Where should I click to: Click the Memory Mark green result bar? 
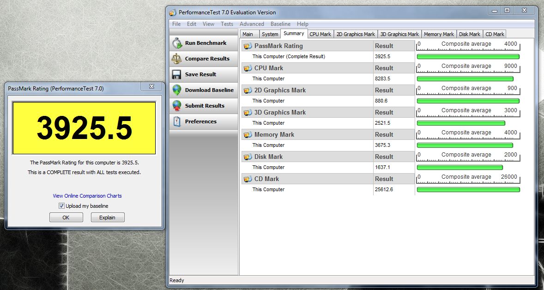pyautogui.click(x=465, y=145)
